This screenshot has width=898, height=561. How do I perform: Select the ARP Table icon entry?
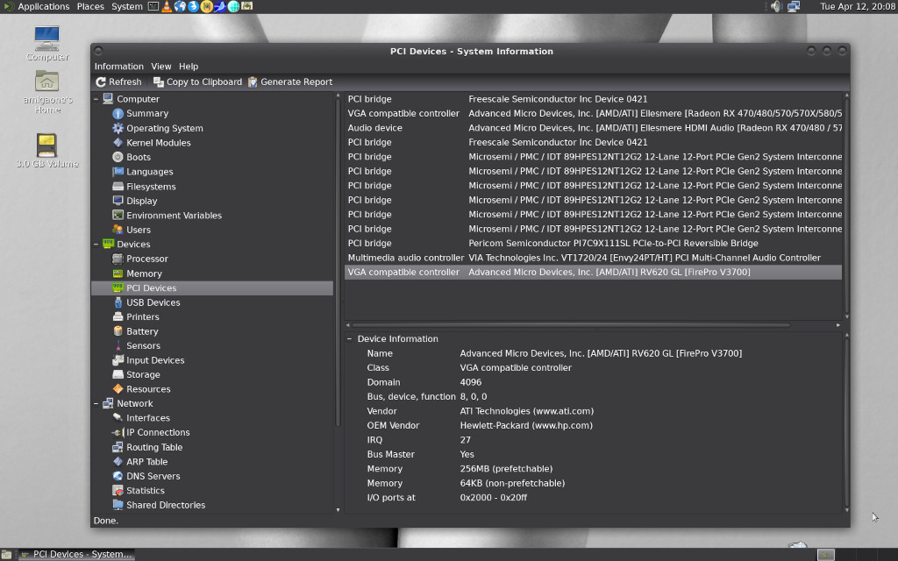click(118, 461)
